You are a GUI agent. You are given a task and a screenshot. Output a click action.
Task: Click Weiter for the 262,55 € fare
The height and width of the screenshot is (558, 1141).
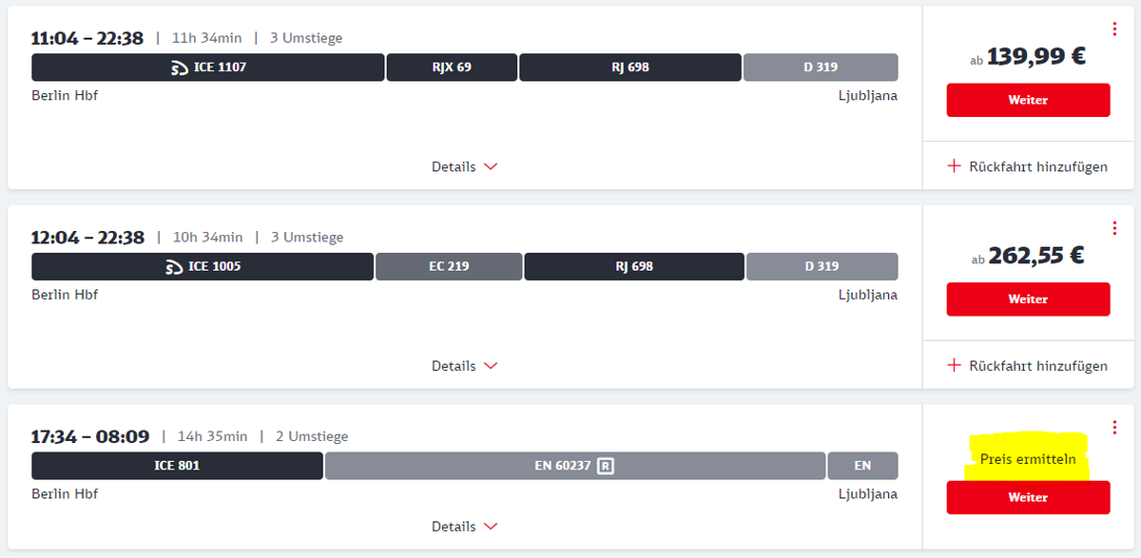(x=1028, y=298)
